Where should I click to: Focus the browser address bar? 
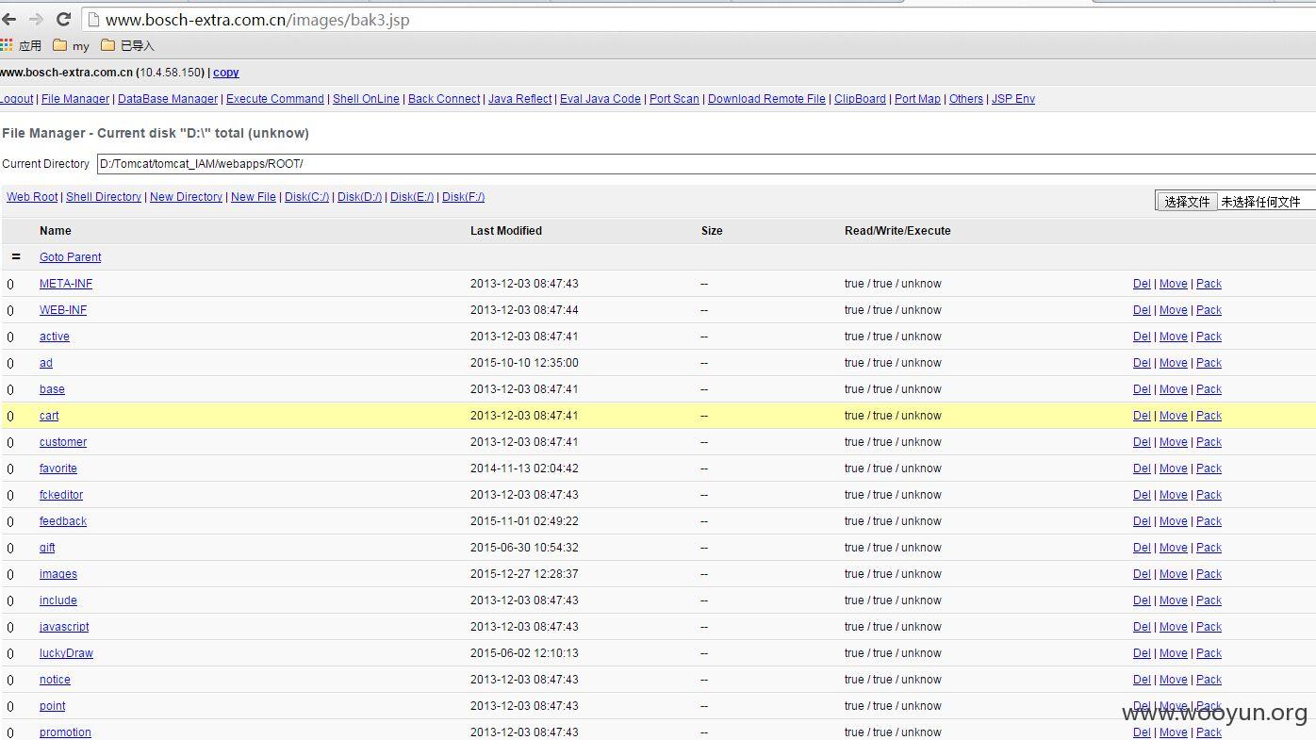pyautogui.click(x=698, y=20)
